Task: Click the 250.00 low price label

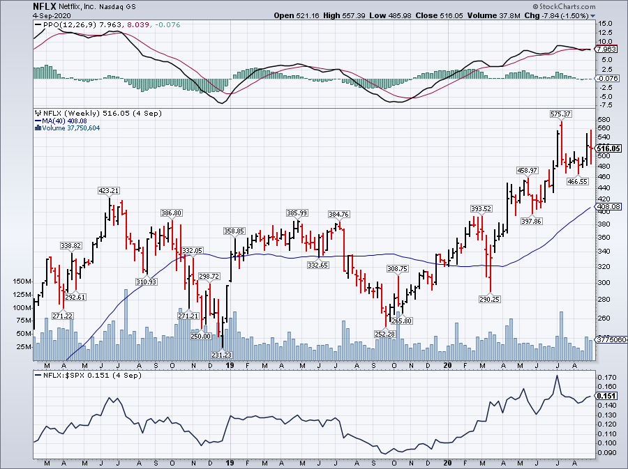Action: (201, 337)
